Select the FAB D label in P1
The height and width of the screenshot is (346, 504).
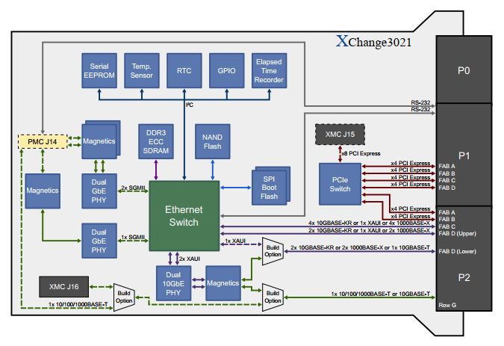point(447,188)
